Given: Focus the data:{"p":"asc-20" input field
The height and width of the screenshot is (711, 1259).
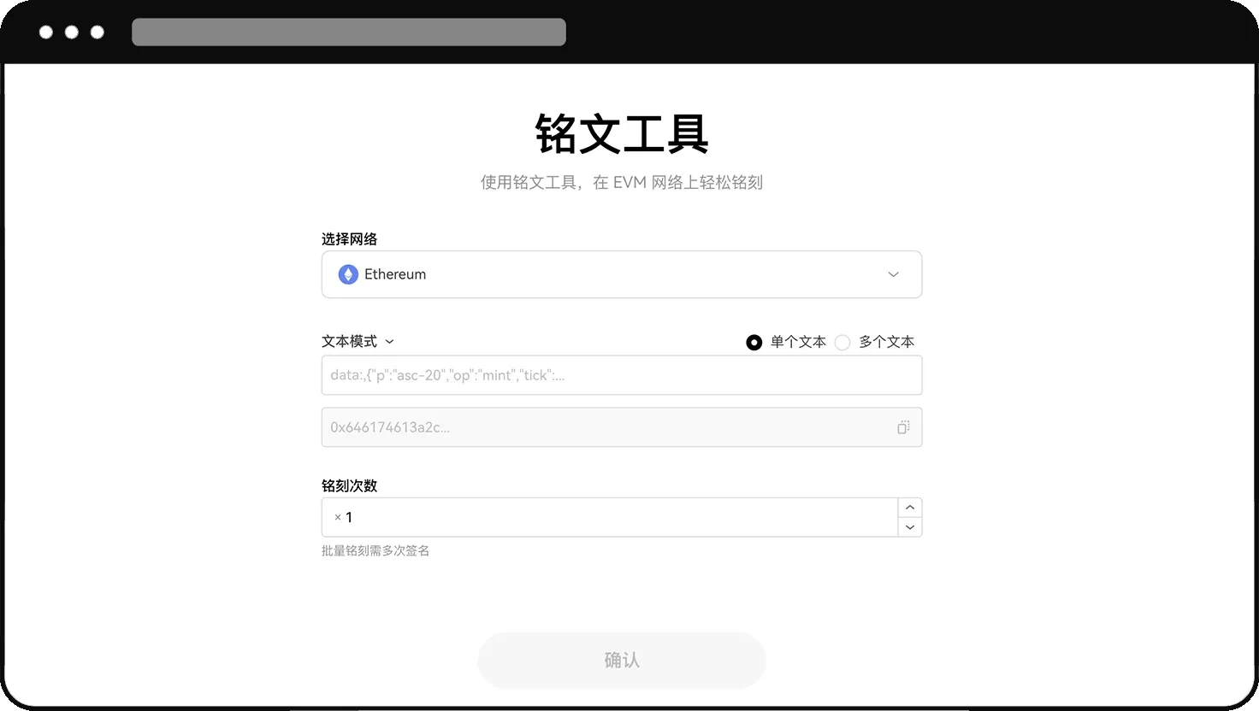Looking at the screenshot, I should [x=622, y=375].
